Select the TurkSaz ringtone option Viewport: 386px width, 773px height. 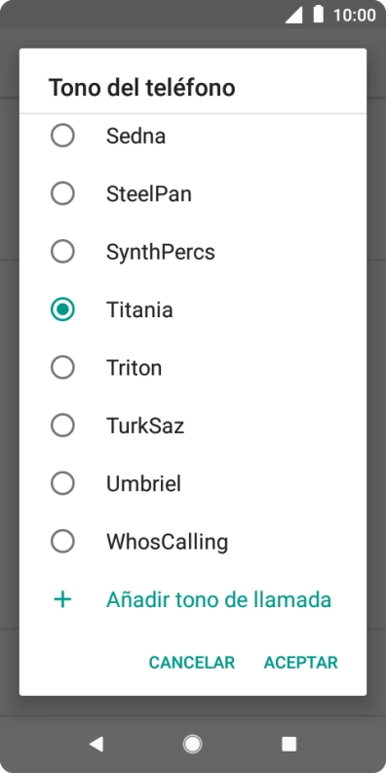tap(193, 426)
